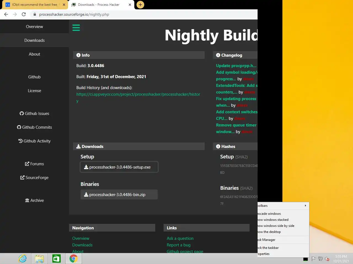Click the network tray icon
Image resolution: width=353 pixels, height=264 pixels.
(x=320, y=259)
